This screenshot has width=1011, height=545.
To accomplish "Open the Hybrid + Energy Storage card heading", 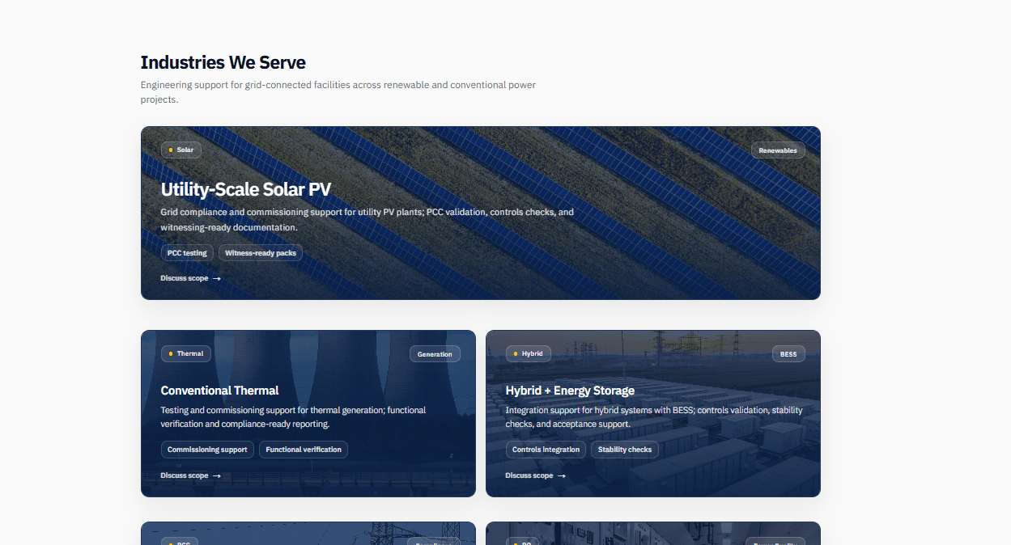I will [x=570, y=391].
